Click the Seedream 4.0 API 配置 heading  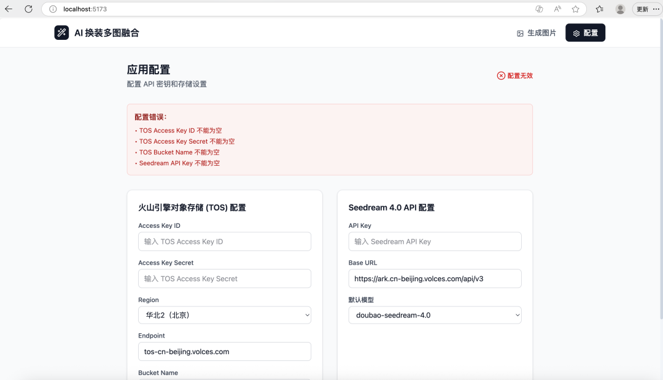click(391, 207)
